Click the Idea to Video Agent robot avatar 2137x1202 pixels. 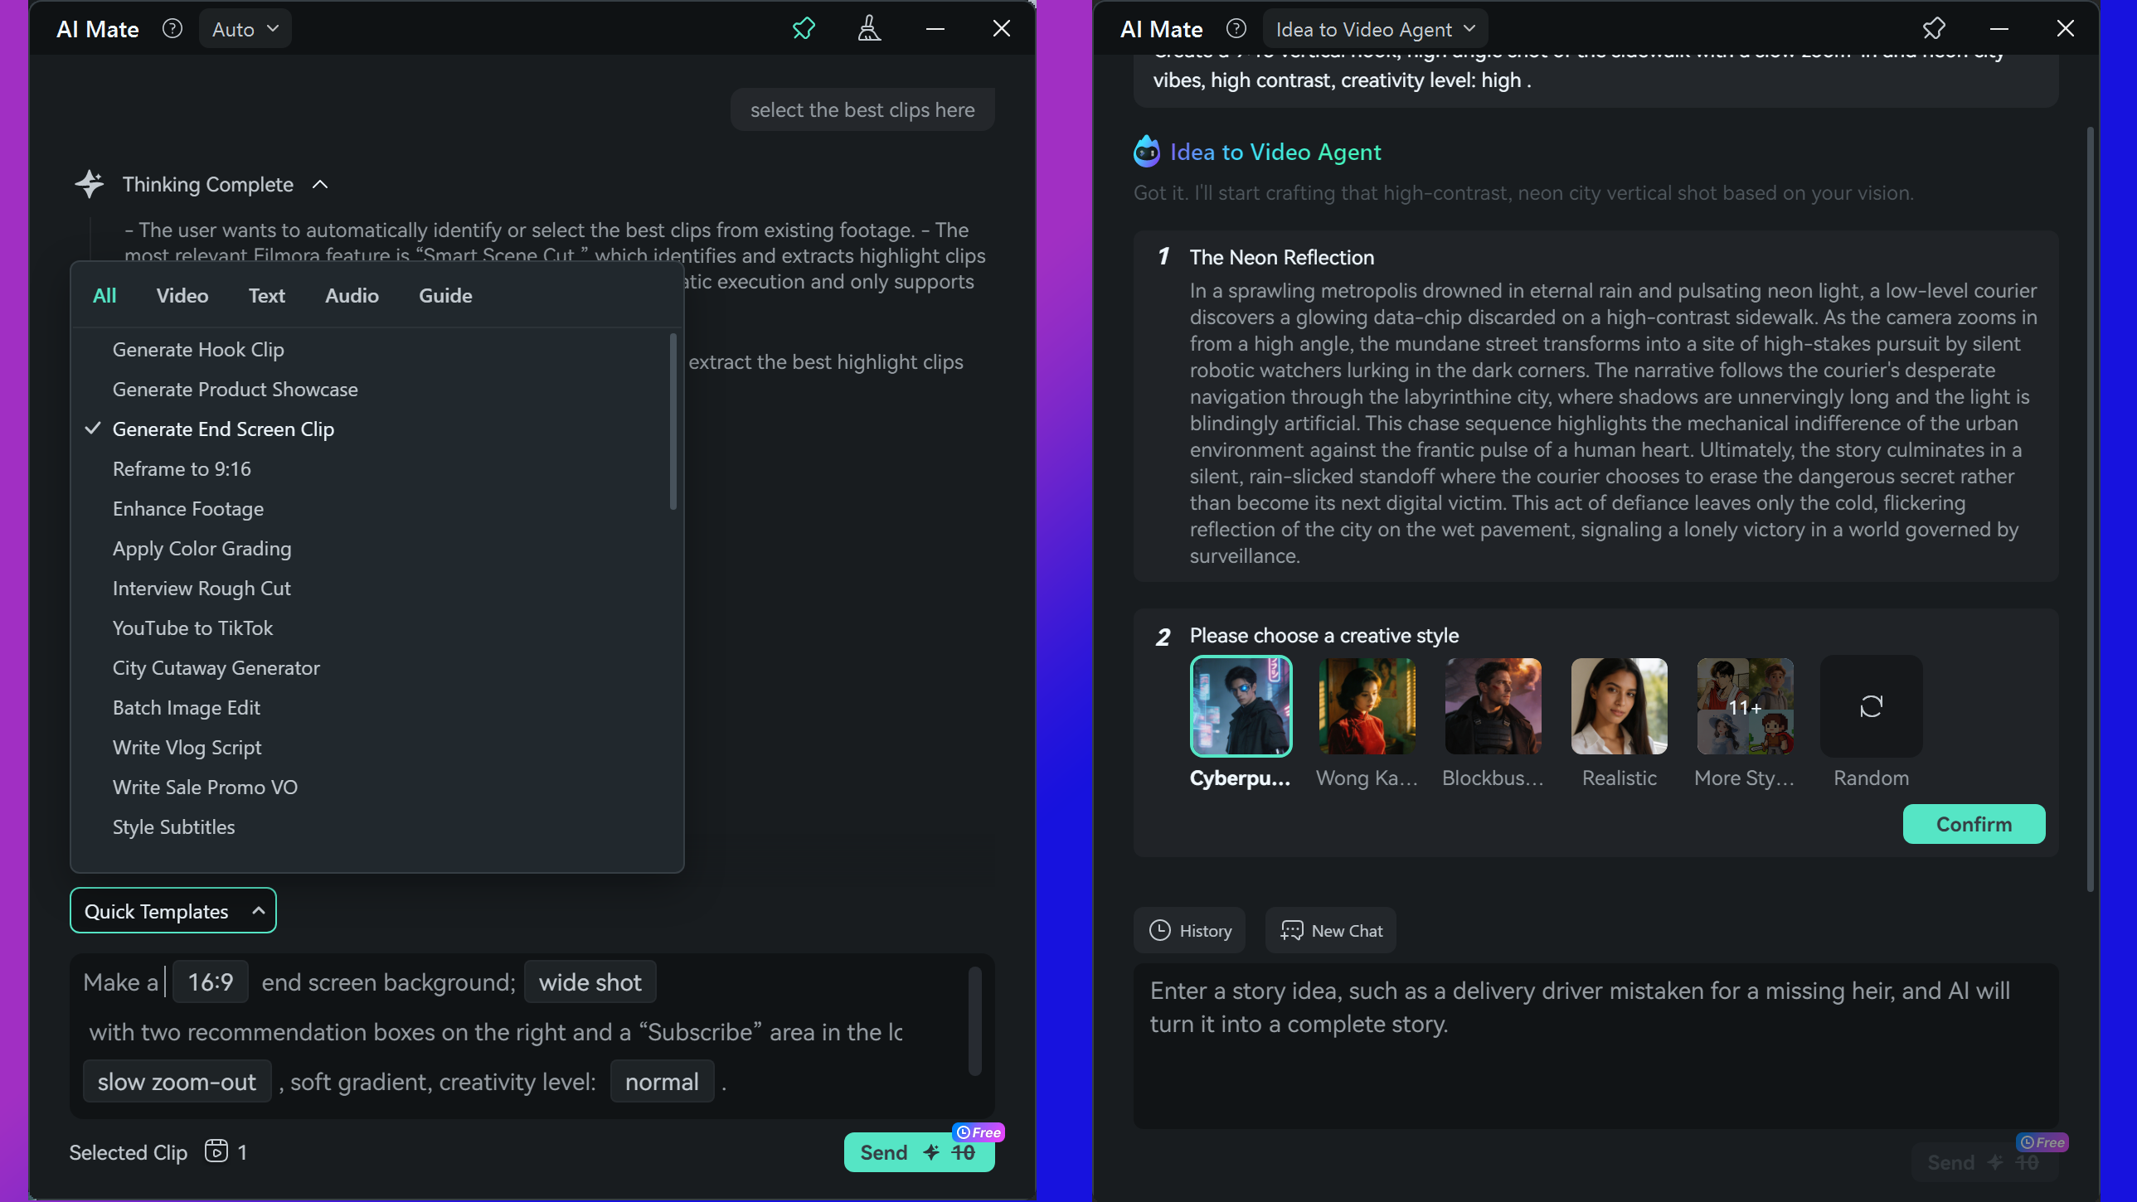[1147, 151]
